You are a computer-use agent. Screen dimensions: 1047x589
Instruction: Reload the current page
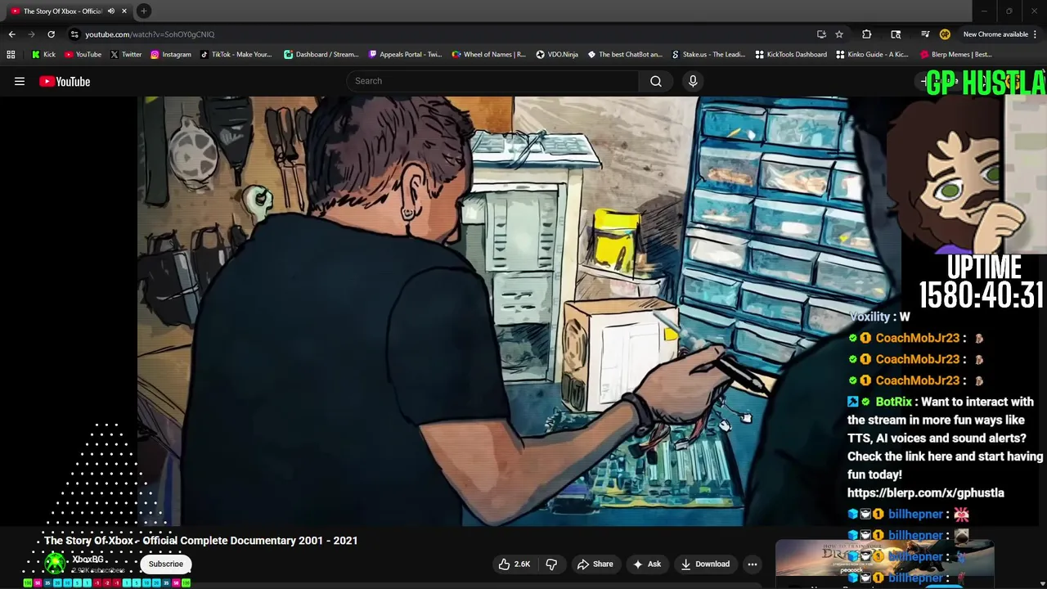(51, 34)
